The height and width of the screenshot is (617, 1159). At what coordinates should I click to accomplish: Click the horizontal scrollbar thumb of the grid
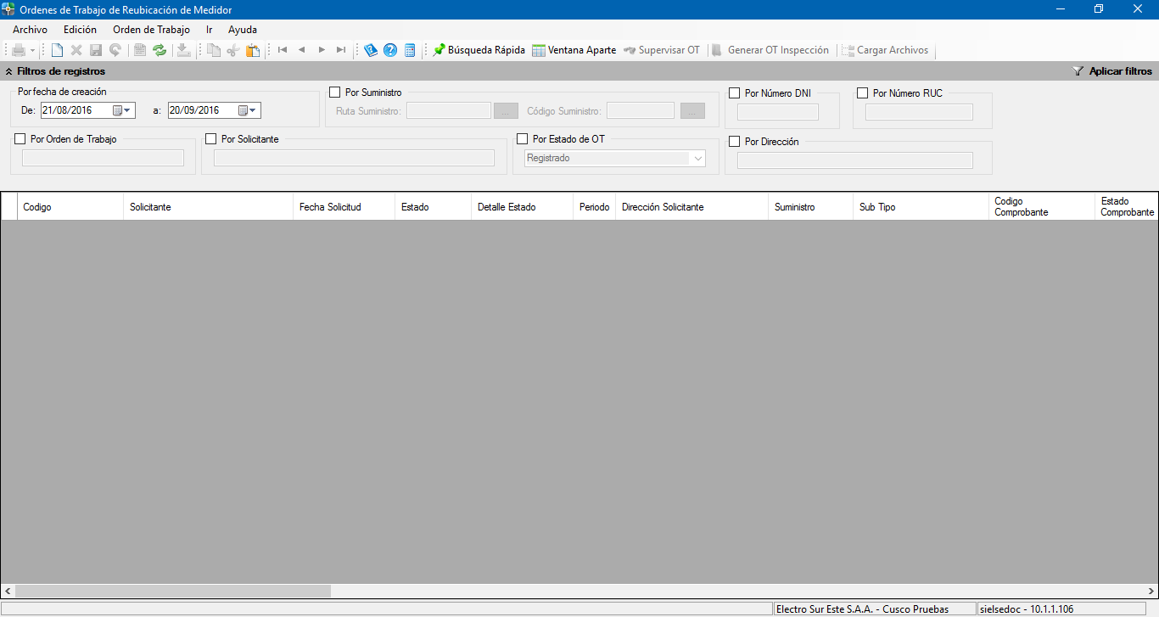pos(173,591)
